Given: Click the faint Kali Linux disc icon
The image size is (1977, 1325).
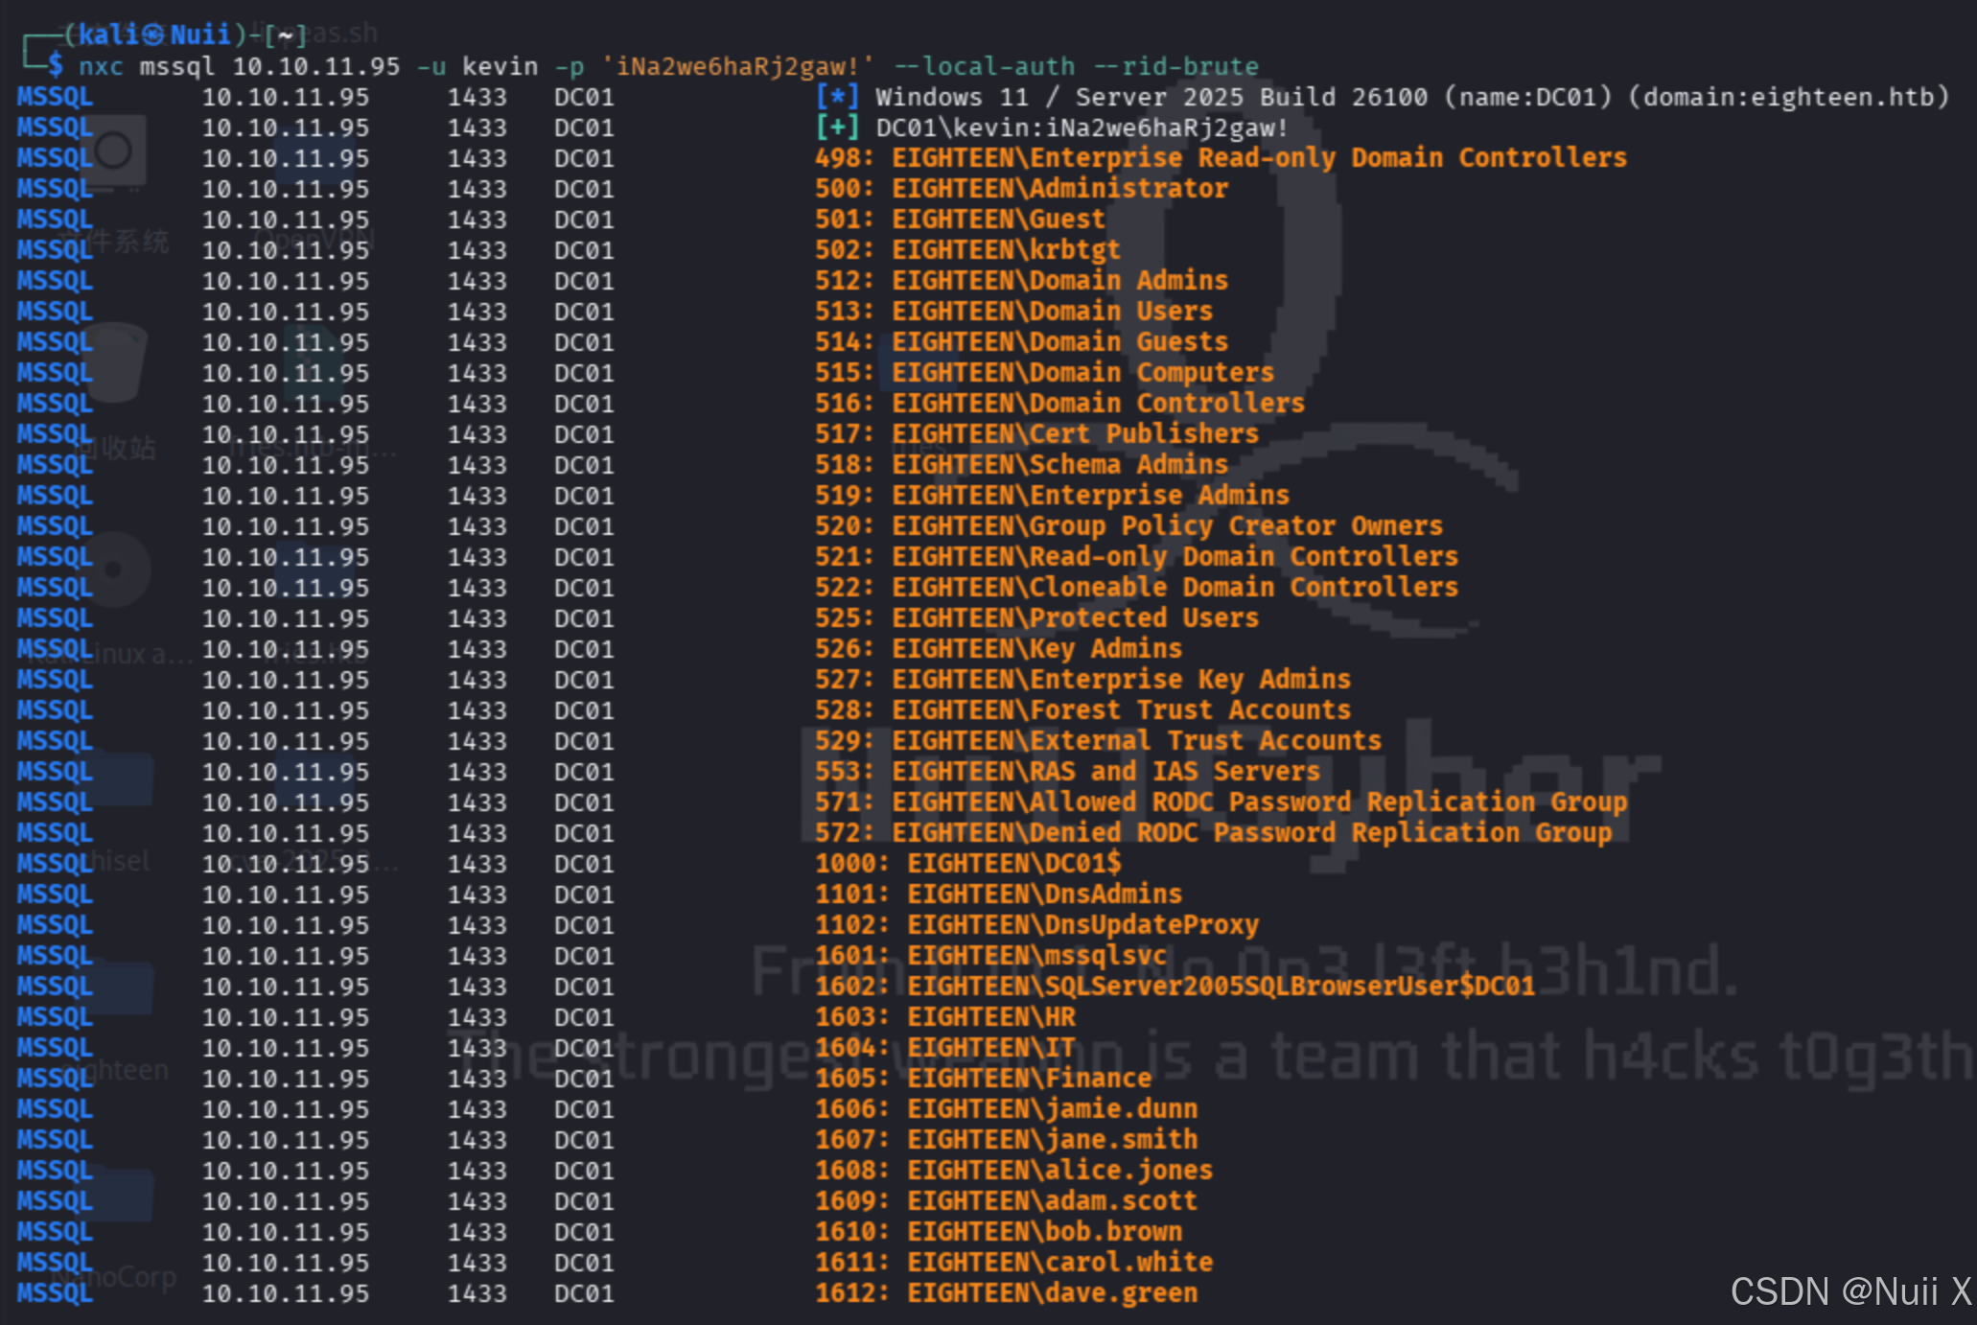Looking at the screenshot, I should (113, 570).
